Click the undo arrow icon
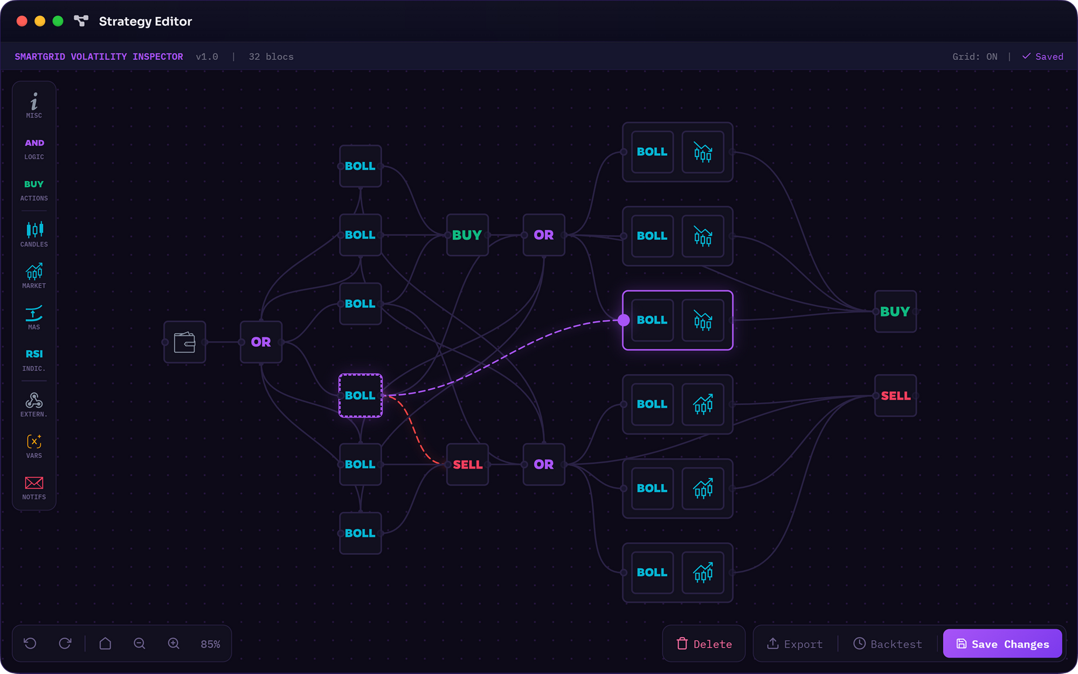 pos(30,643)
